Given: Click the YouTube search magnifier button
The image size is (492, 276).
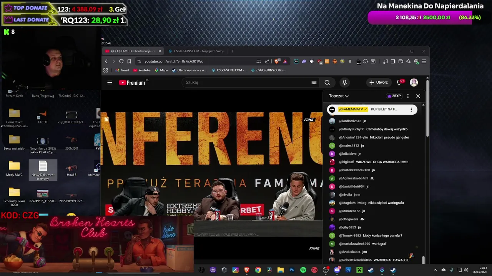Looking at the screenshot, I should pyautogui.click(x=327, y=82).
